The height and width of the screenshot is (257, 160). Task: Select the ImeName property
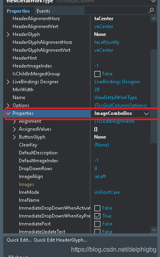29,200
